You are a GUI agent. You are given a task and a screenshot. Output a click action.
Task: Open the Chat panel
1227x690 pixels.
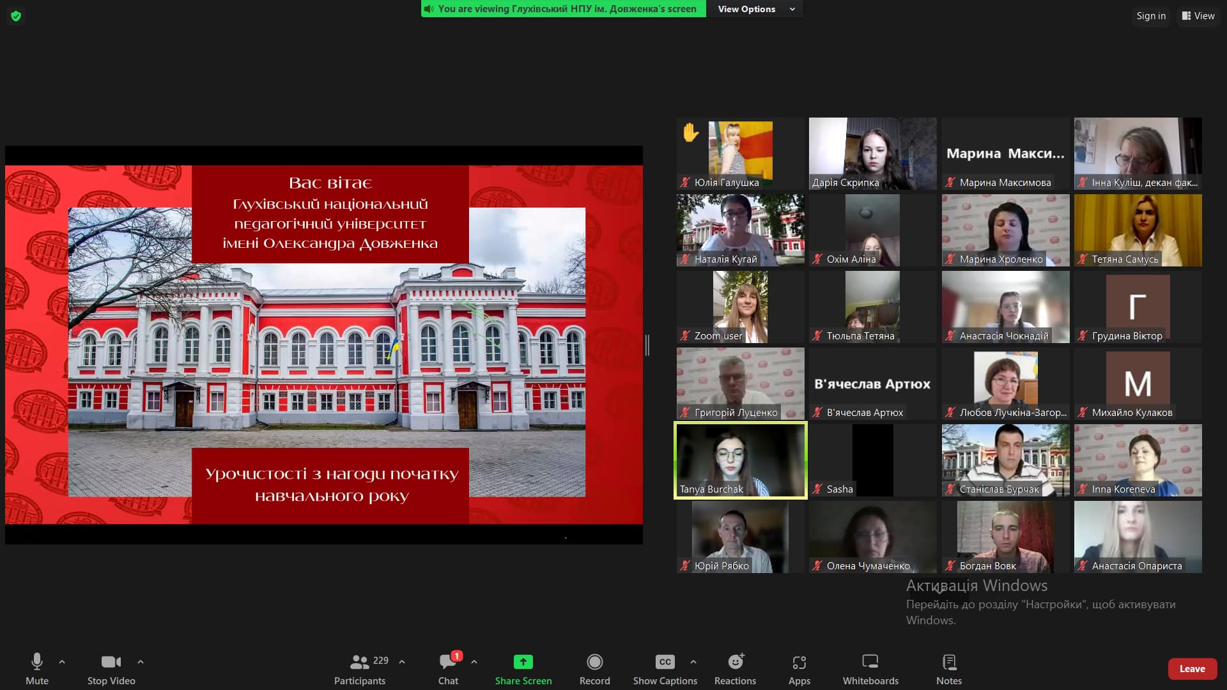point(448,668)
